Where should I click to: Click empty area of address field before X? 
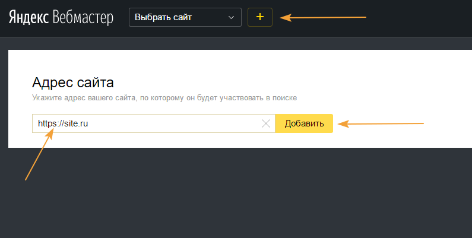click(175, 123)
